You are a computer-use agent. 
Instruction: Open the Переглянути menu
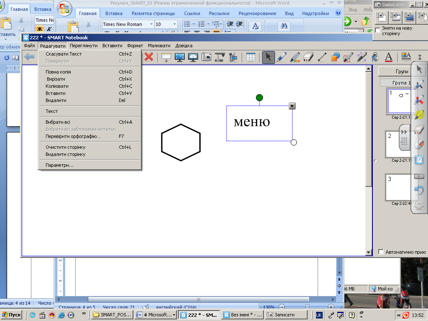point(84,46)
